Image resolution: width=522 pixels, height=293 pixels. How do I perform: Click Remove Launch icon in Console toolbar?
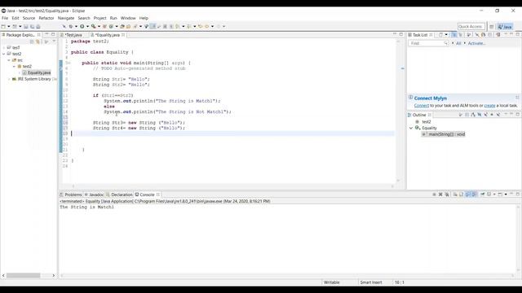pos(440,195)
